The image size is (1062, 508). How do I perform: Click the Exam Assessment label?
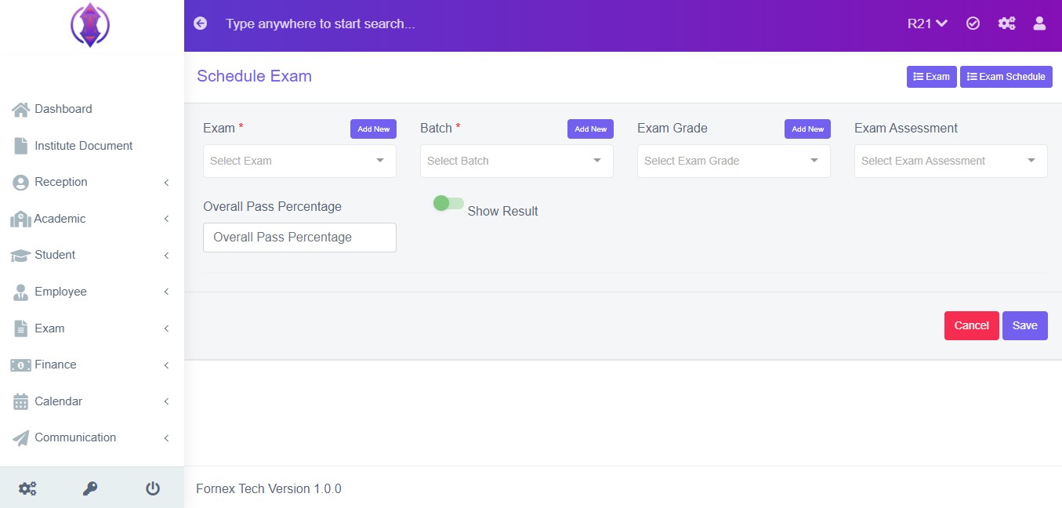[906, 128]
